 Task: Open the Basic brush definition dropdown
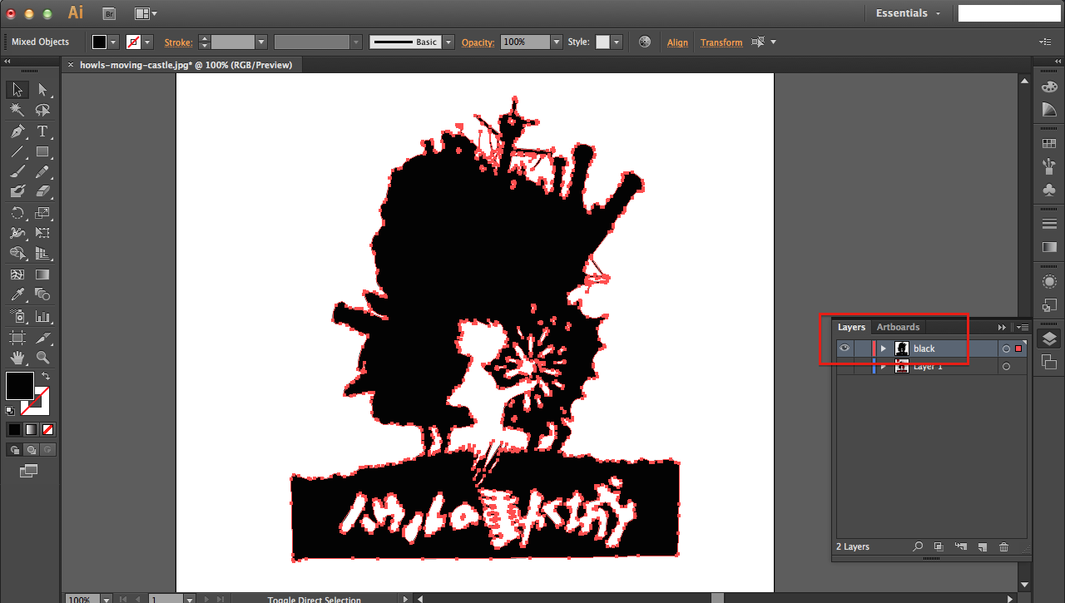point(448,42)
